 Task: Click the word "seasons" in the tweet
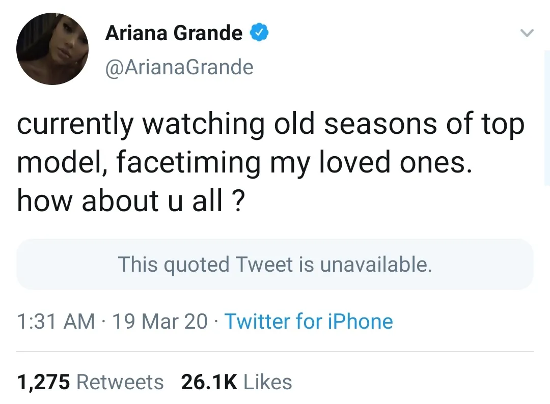[380, 125]
